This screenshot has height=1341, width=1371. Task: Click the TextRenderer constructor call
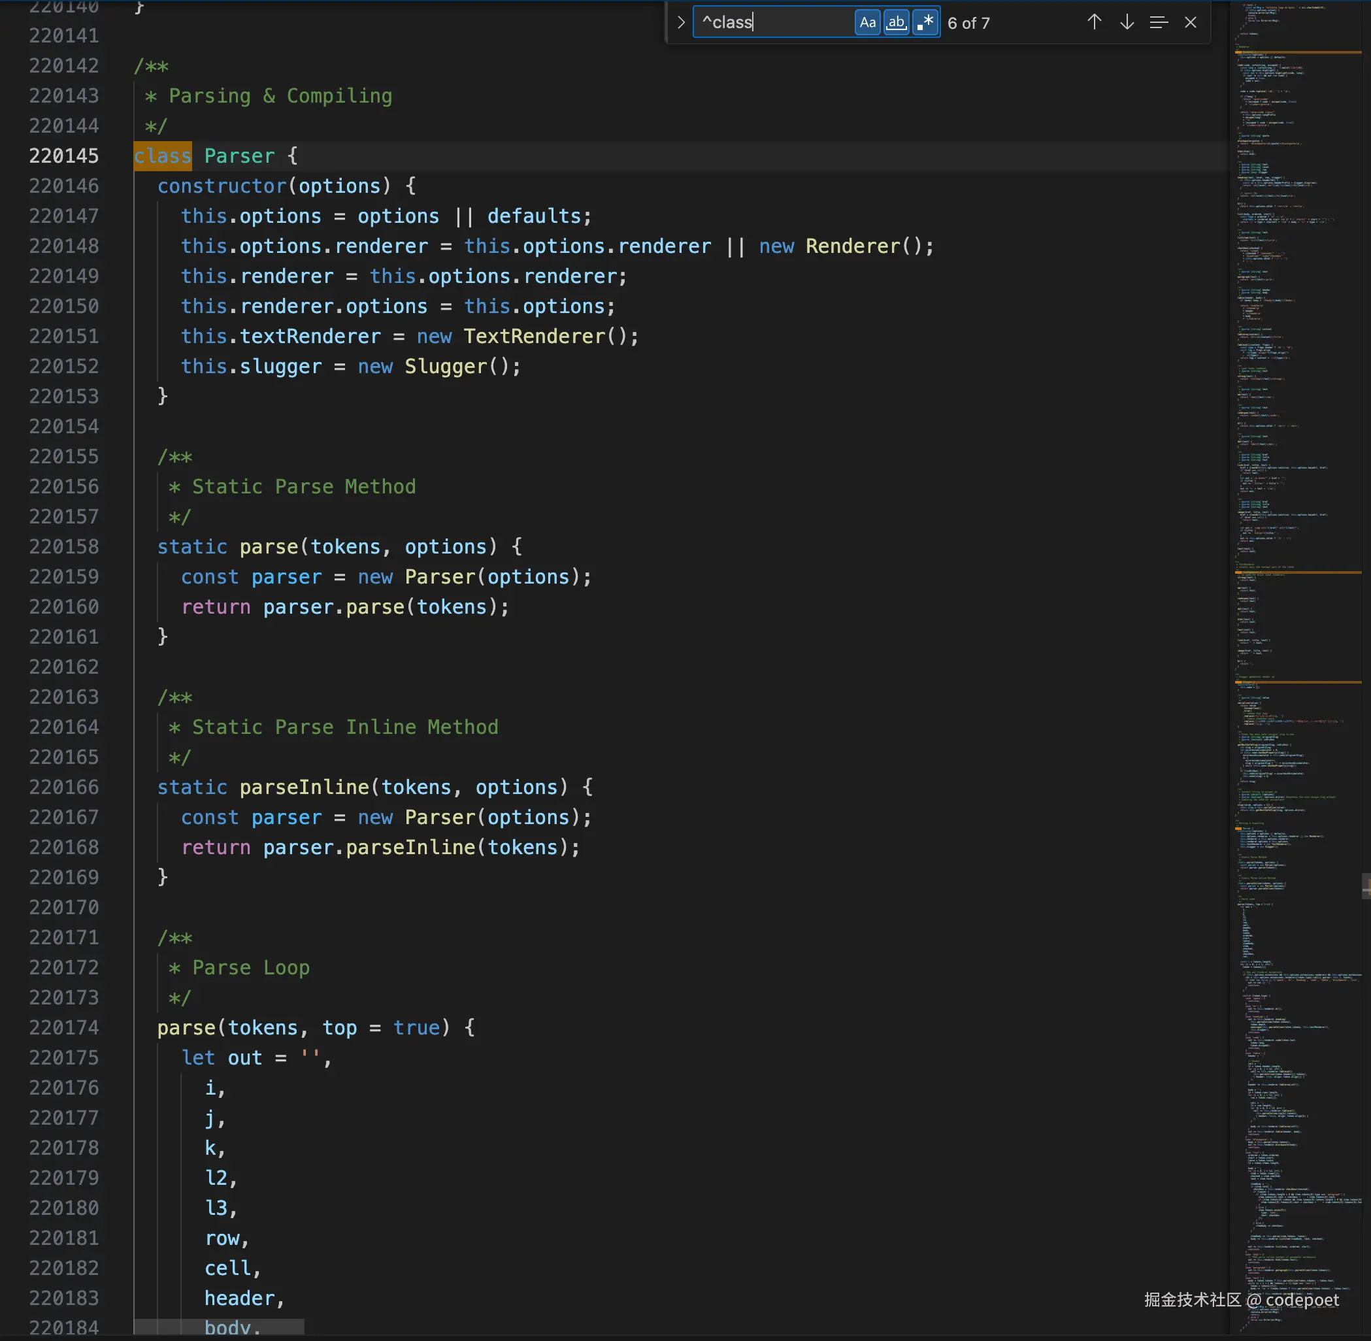[x=534, y=337]
